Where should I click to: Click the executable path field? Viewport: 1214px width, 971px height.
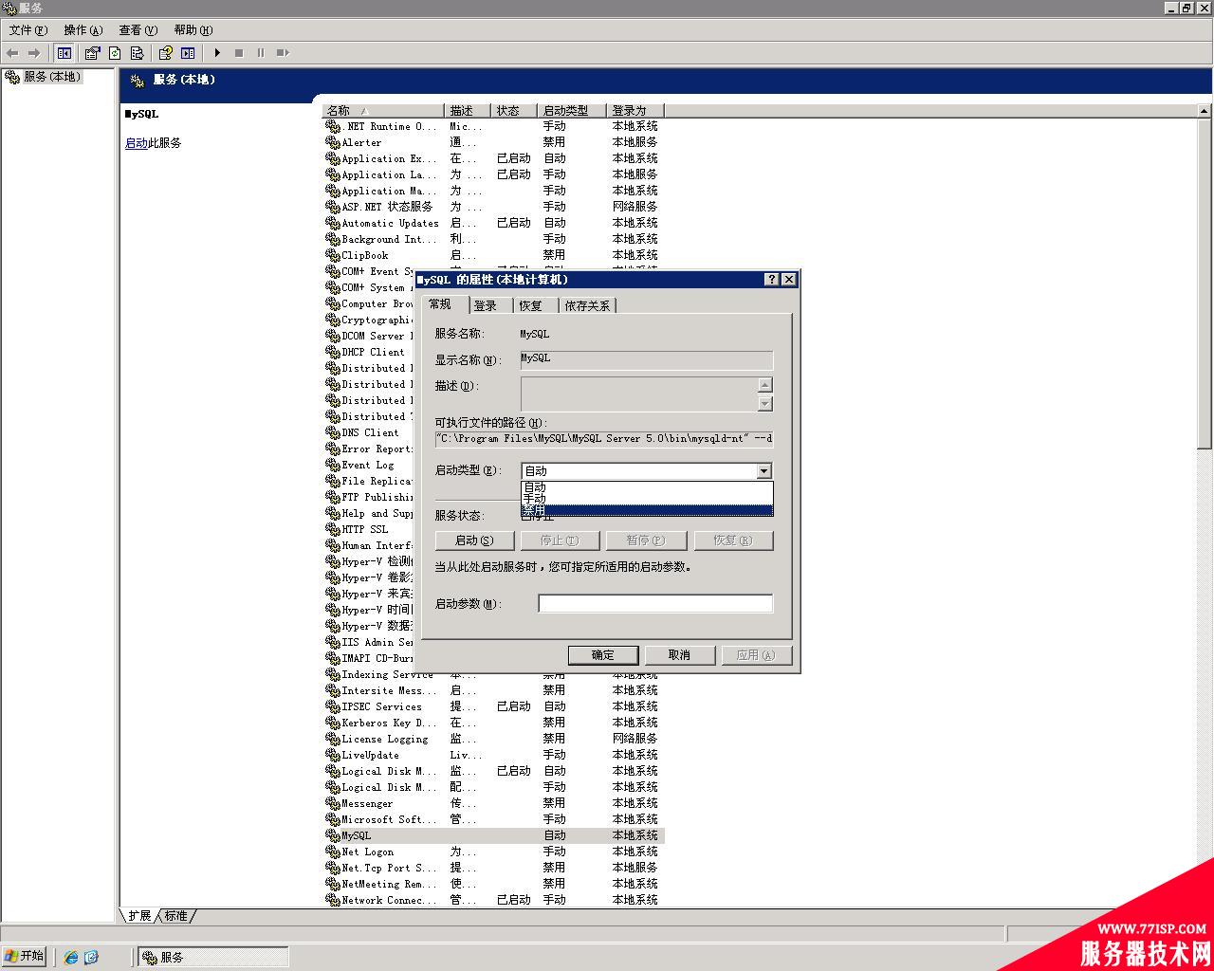click(x=604, y=440)
